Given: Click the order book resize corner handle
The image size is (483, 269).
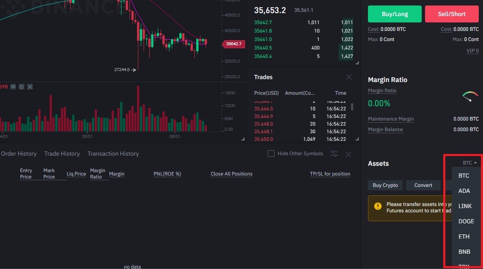Looking at the screenshot, I should (x=357, y=63).
